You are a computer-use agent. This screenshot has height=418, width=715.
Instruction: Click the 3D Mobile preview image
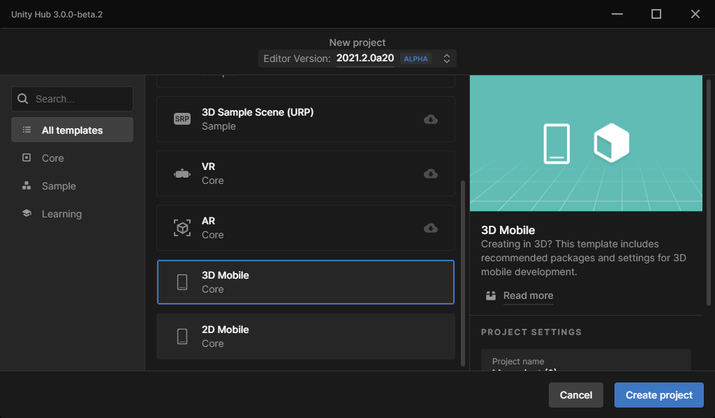pos(587,143)
